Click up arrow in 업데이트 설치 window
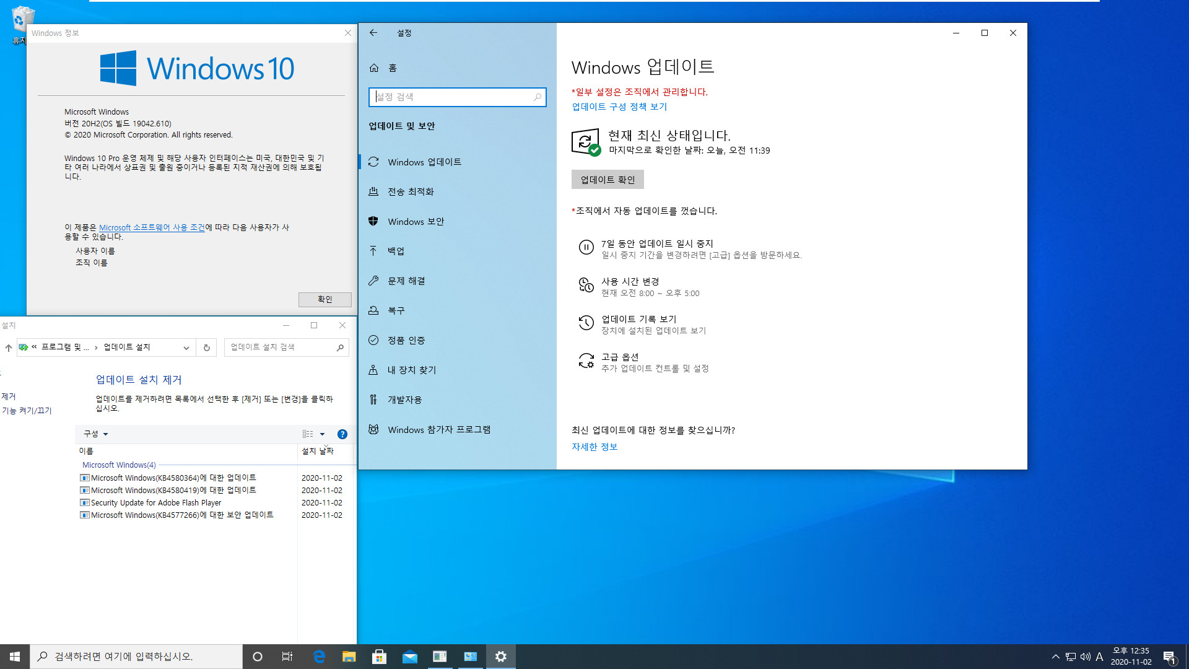Screen dimensions: 1189x669 [9, 348]
